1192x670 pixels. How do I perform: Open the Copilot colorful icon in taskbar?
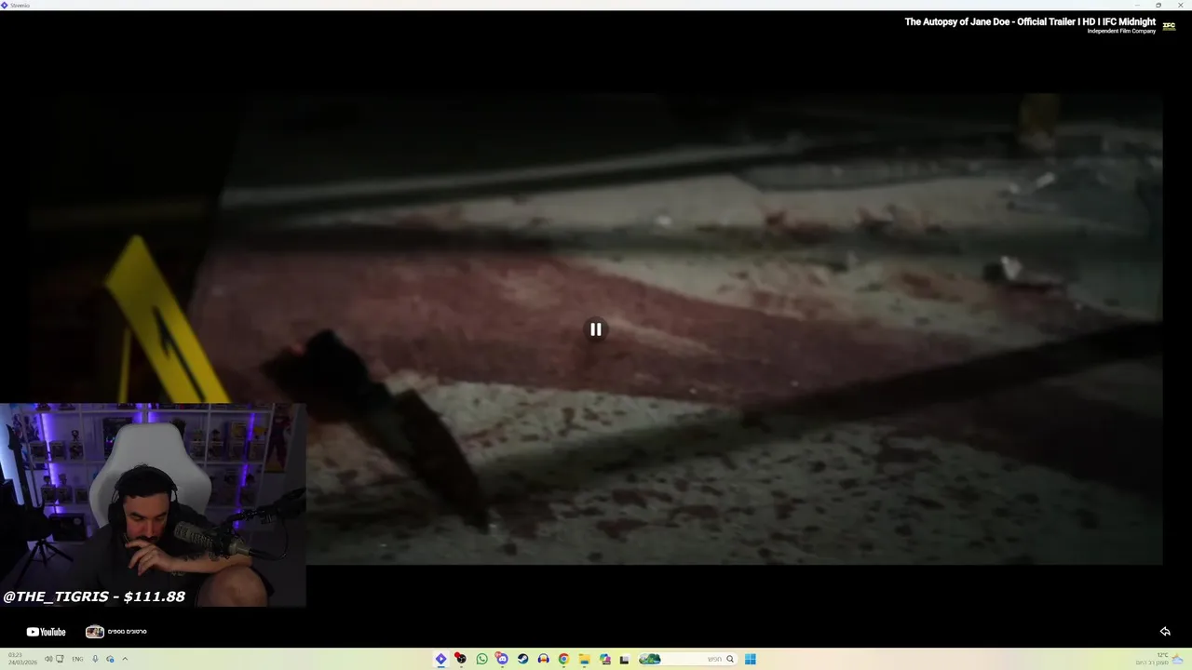coord(605,659)
